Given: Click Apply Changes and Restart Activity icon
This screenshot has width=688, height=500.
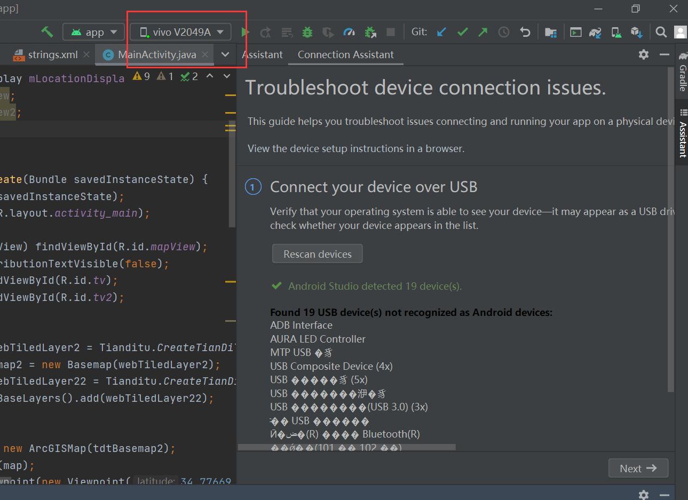Looking at the screenshot, I should (265, 33).
